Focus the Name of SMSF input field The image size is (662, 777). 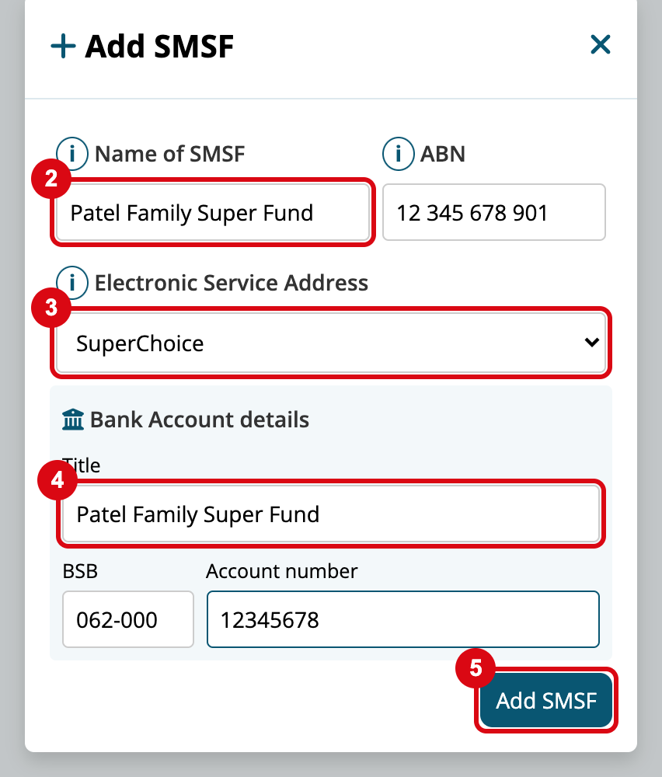coord(213,213)
